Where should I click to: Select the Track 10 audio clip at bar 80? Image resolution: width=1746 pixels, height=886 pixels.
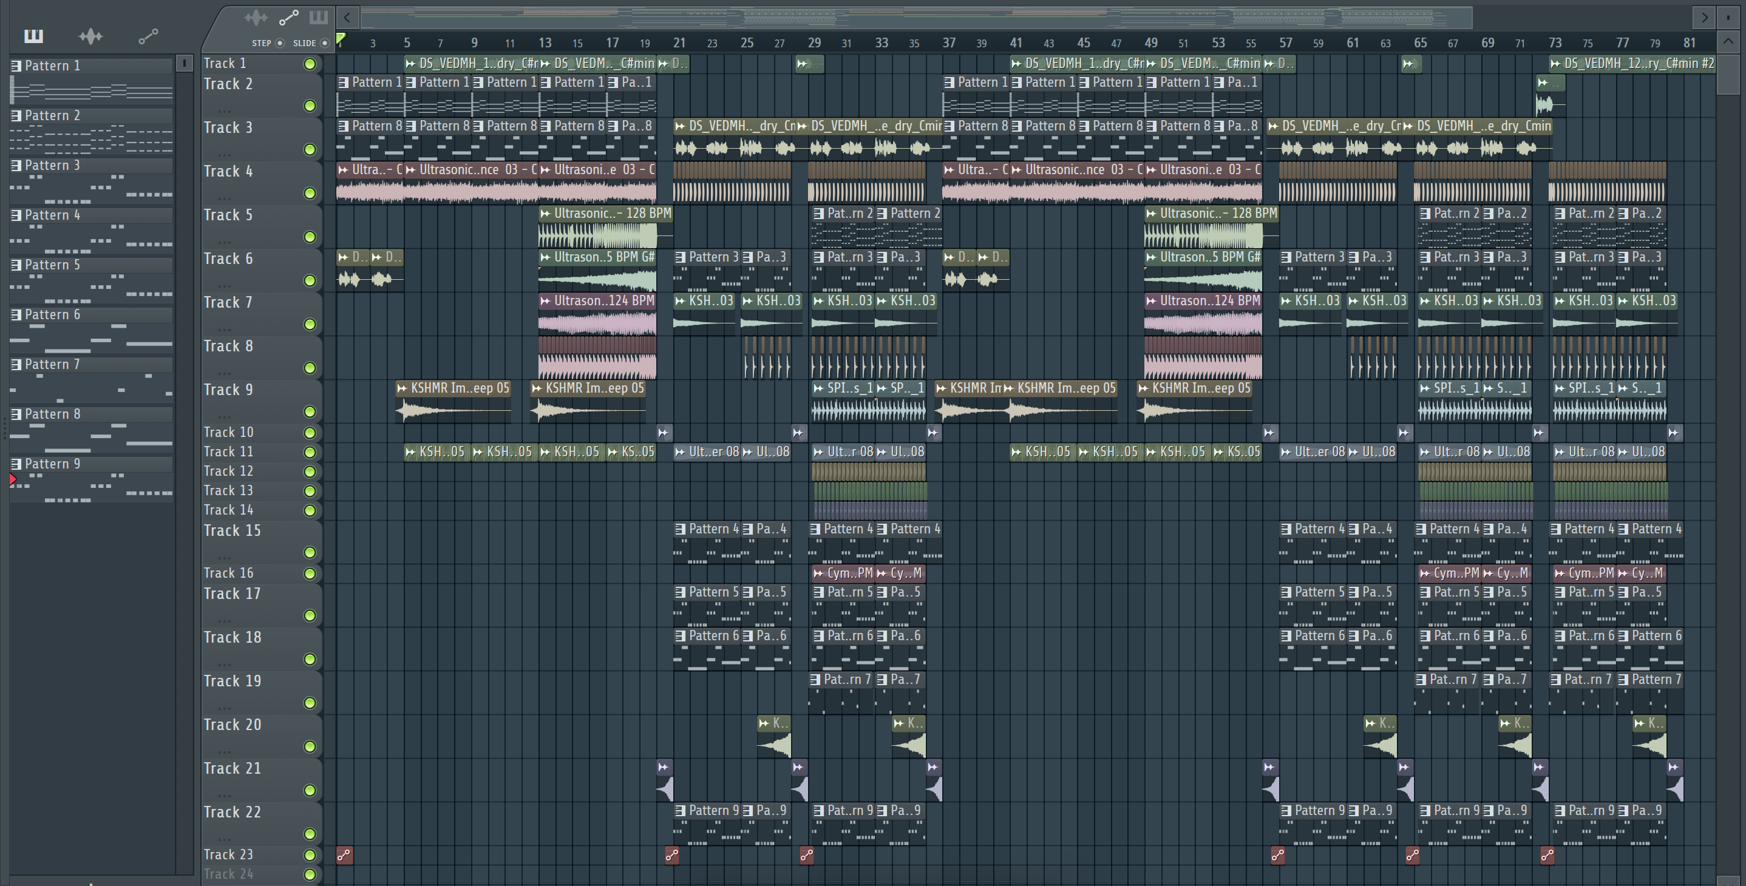[1674, 432]
